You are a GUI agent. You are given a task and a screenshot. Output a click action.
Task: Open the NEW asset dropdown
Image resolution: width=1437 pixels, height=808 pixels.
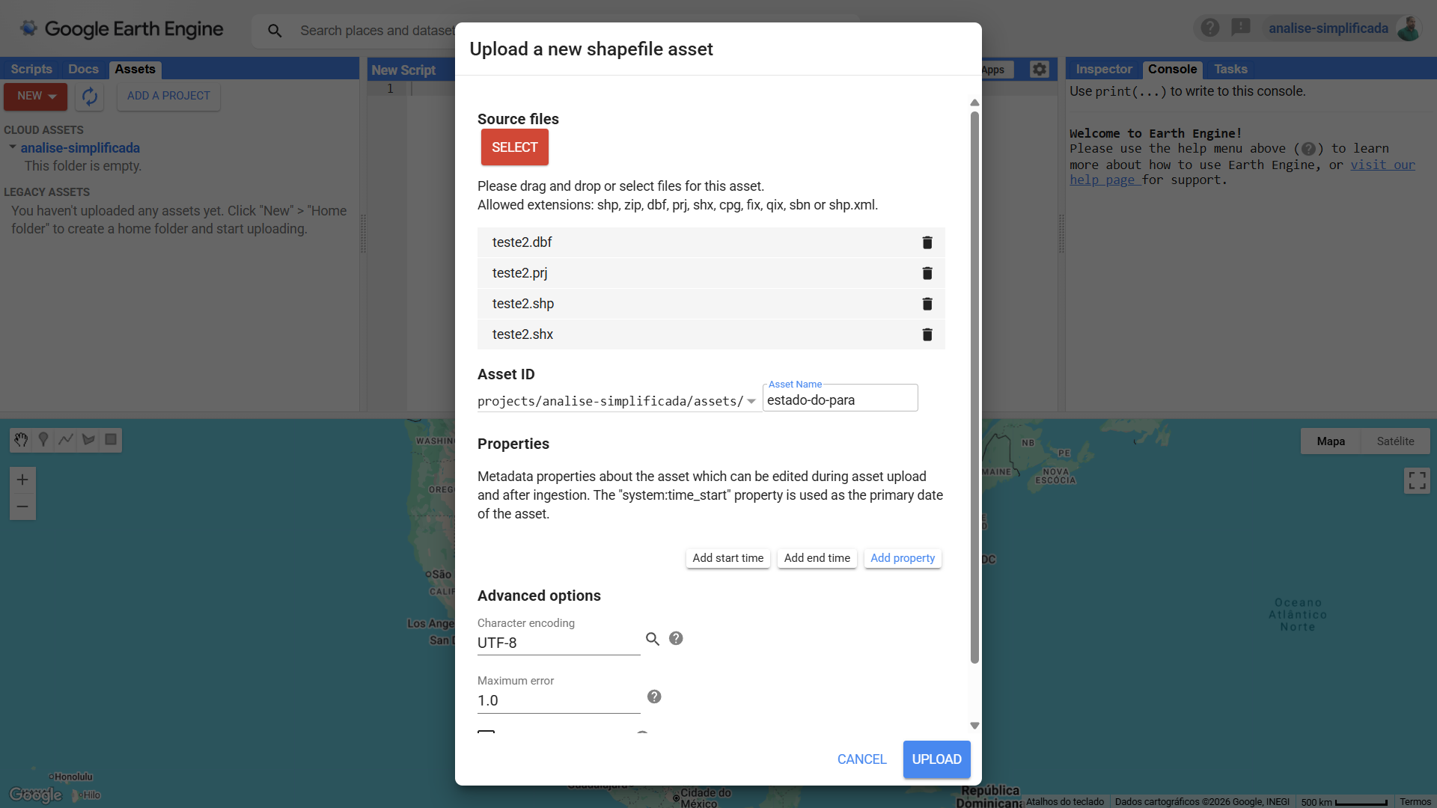click(x=34, y=96)
